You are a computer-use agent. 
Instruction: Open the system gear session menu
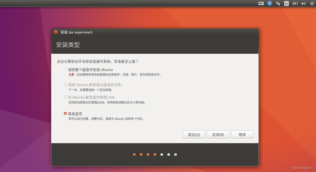pyautogui.click(x=312, y=3)
